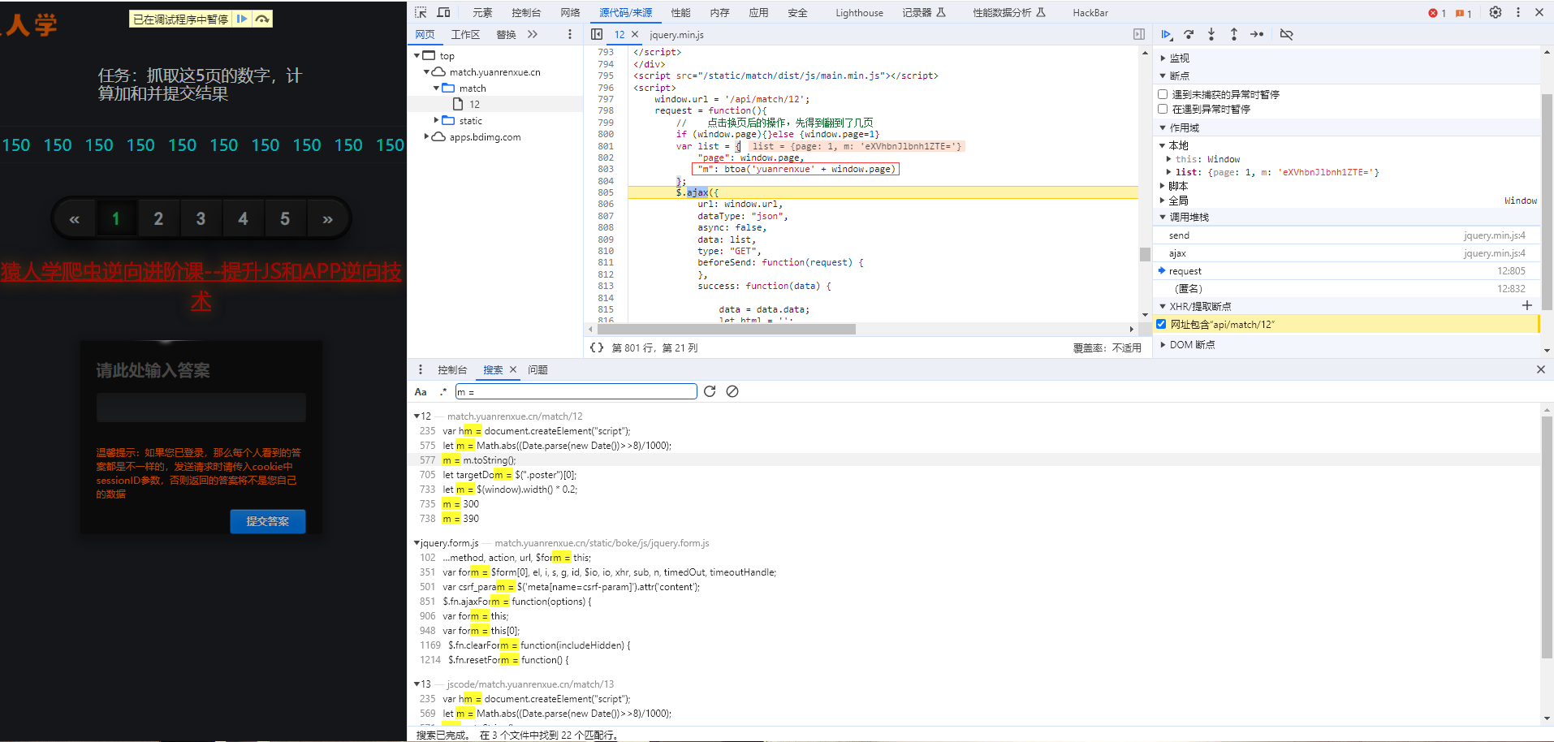Image resolution: width=1554 pixels, height=742 pixels.
Task: Open navigator pane more options menu
Action: 569,34
